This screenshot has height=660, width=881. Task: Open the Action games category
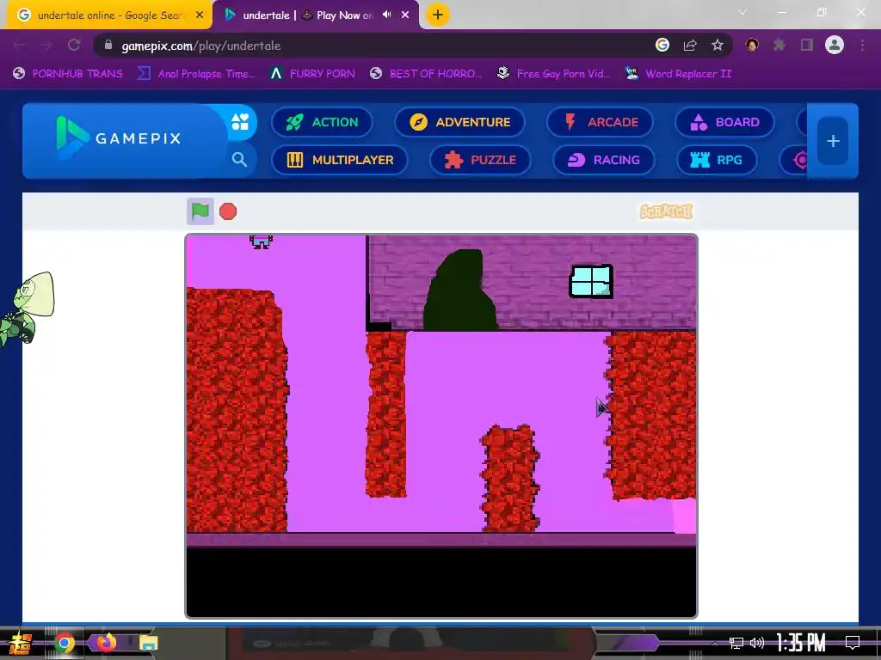click(x=322, y=122)
